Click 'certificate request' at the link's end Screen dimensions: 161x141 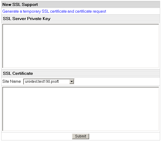91,11
